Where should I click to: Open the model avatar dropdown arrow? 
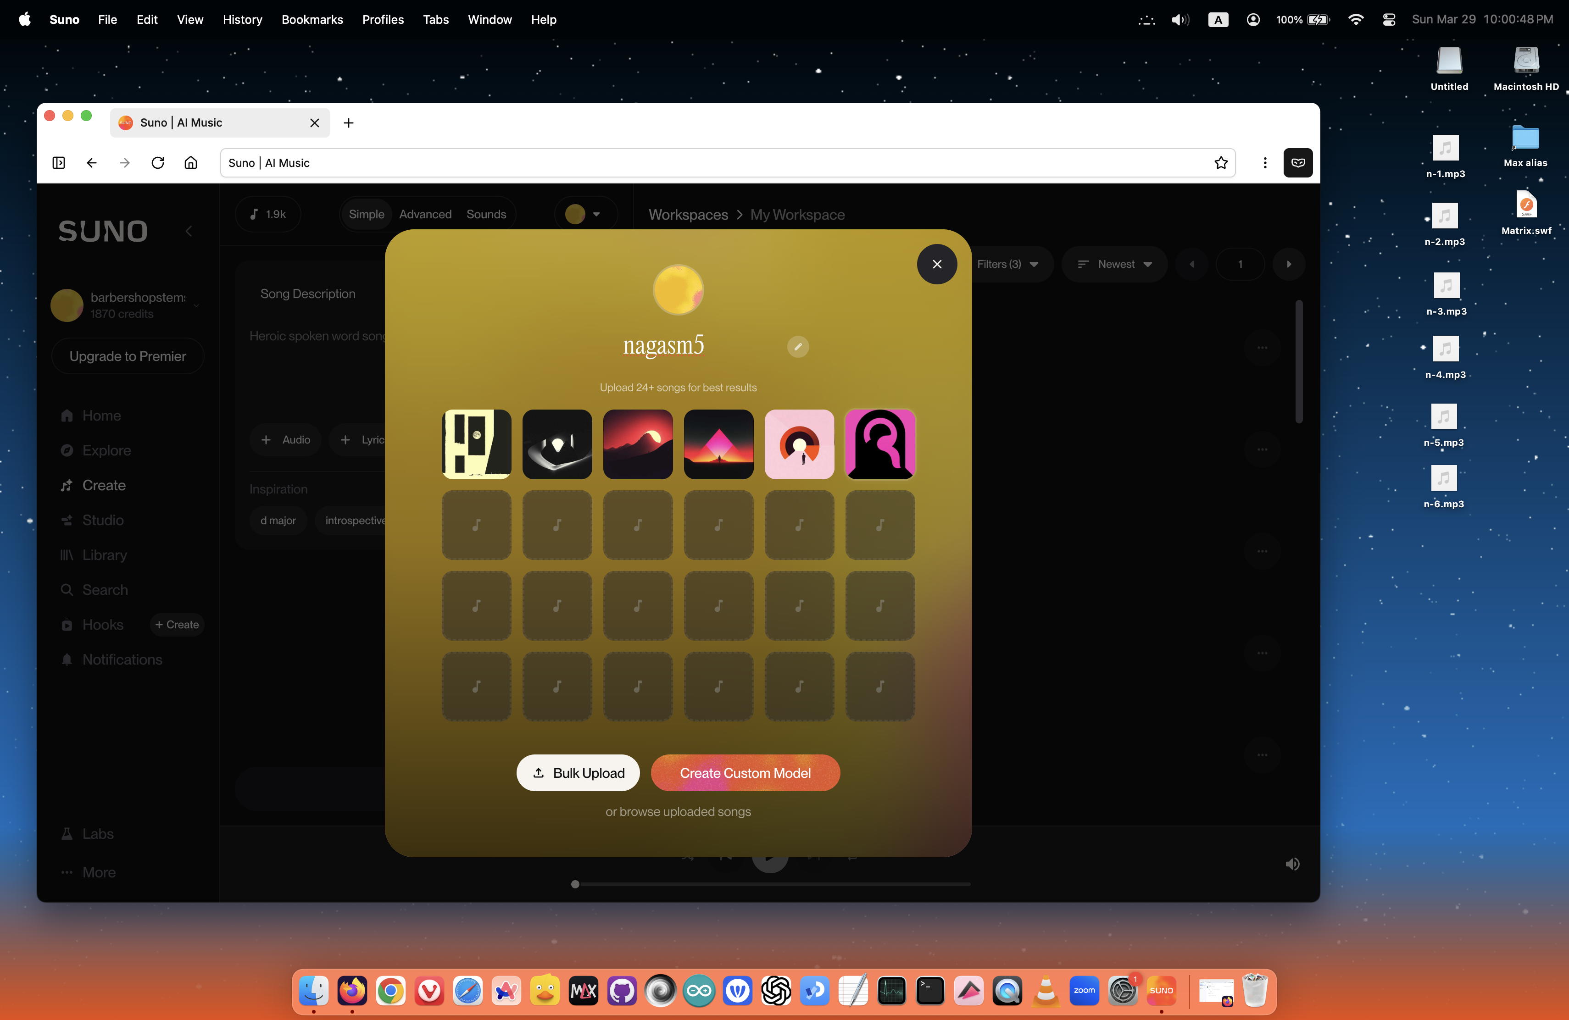[596, 214]
